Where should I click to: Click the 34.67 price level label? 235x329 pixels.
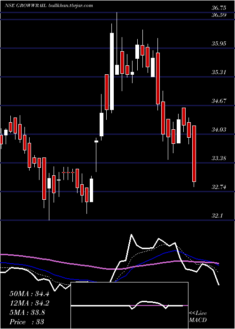pos(219,101)
